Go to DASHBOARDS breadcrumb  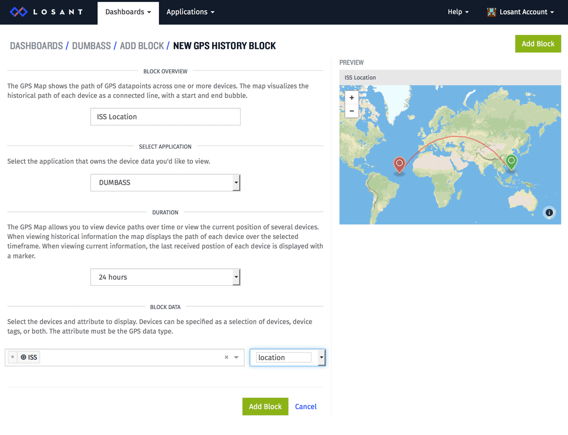(36, 46)
